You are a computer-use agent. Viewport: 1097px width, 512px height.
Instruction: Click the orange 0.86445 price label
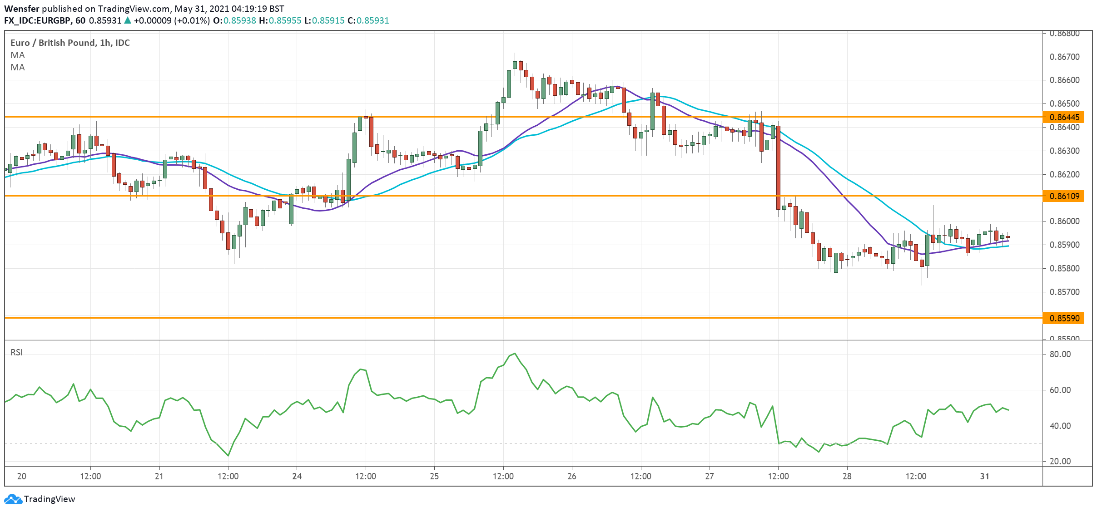coord(1064,117)
